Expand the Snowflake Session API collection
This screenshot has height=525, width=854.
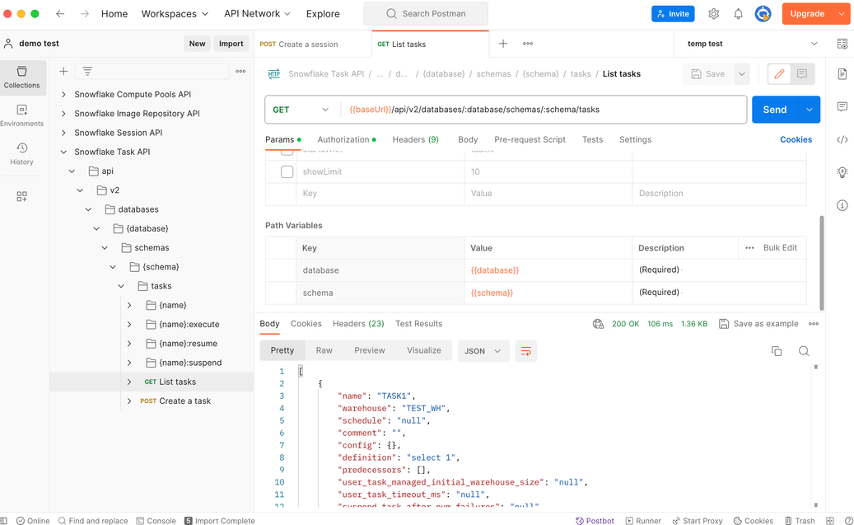(64, 133)
